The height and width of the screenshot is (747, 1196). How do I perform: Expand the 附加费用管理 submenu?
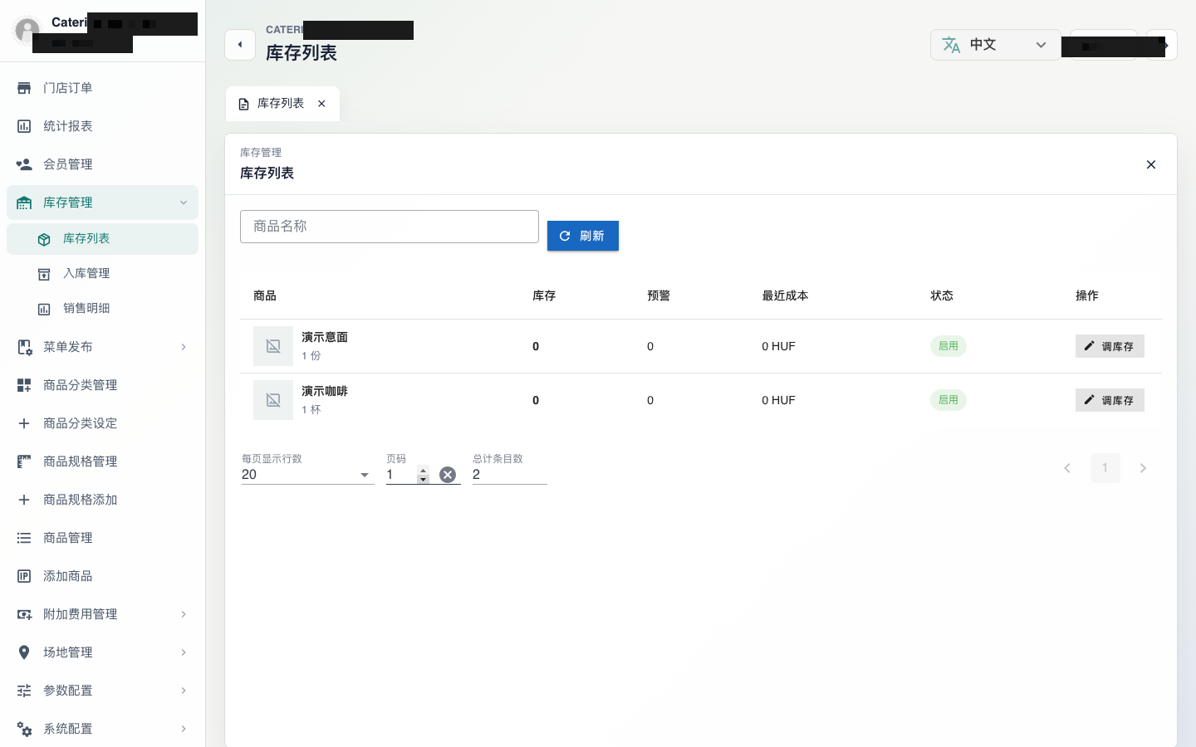[184, 614]
